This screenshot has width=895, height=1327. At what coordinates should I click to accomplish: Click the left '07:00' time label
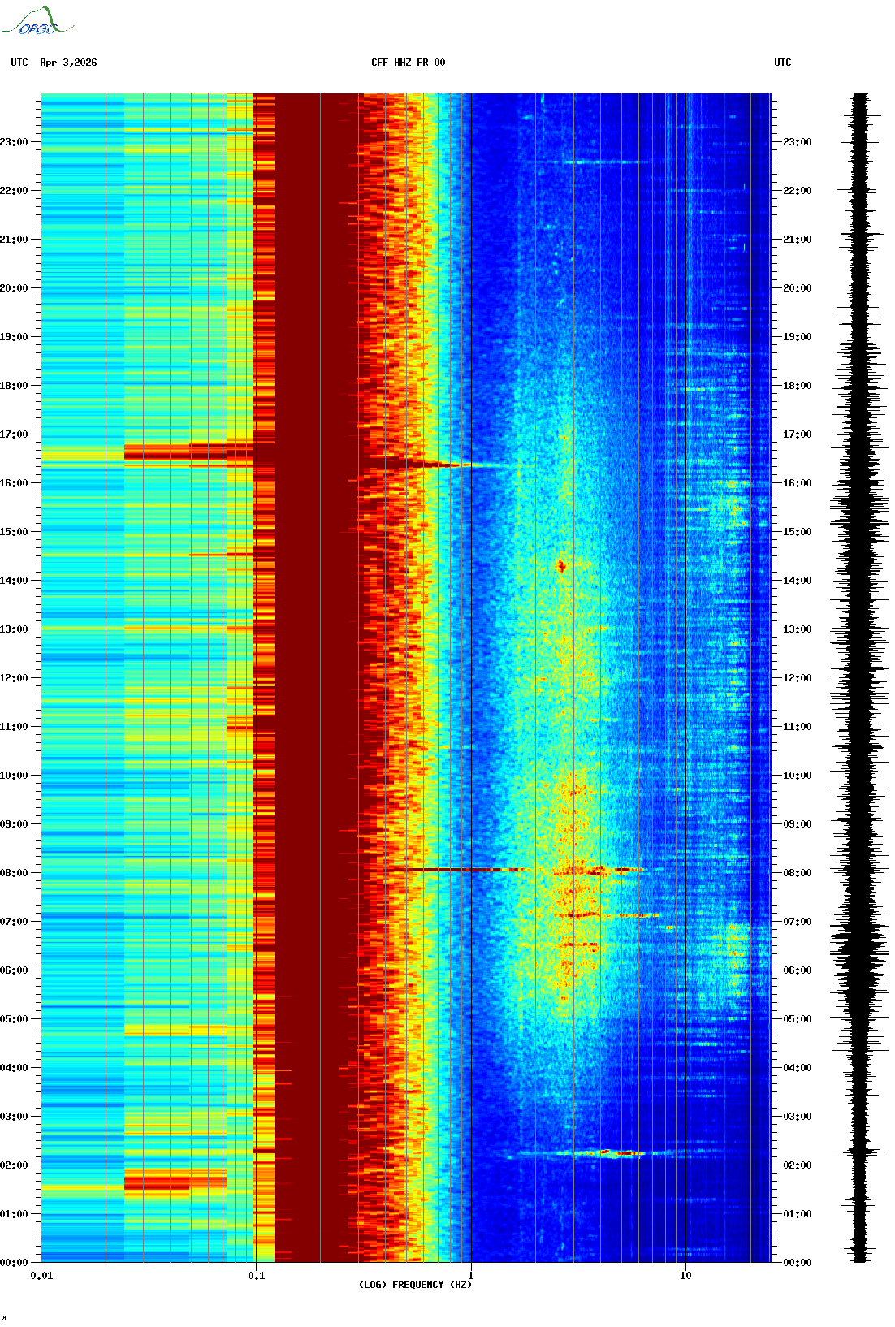(x=14, y=922)
